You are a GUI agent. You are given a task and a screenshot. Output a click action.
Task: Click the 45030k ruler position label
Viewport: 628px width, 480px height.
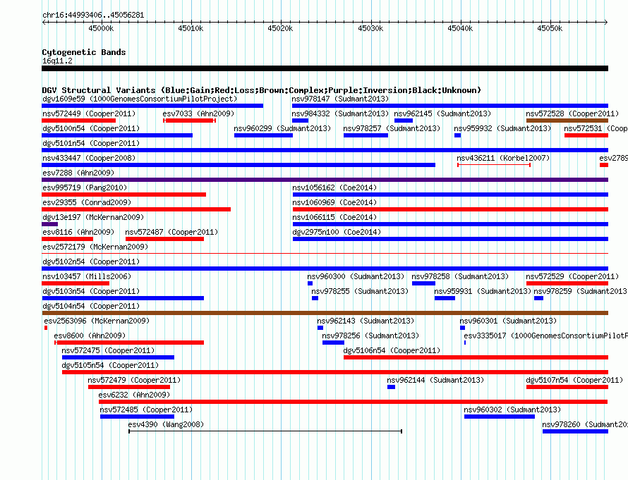point(370,28)
